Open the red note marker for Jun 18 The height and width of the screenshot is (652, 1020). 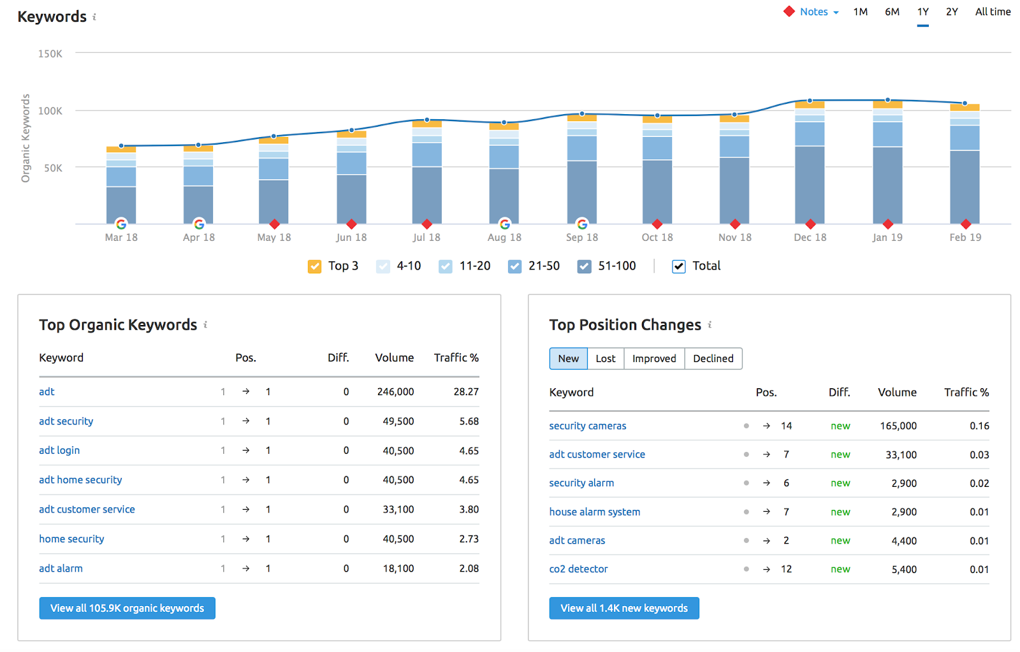(x=351, y=224)
